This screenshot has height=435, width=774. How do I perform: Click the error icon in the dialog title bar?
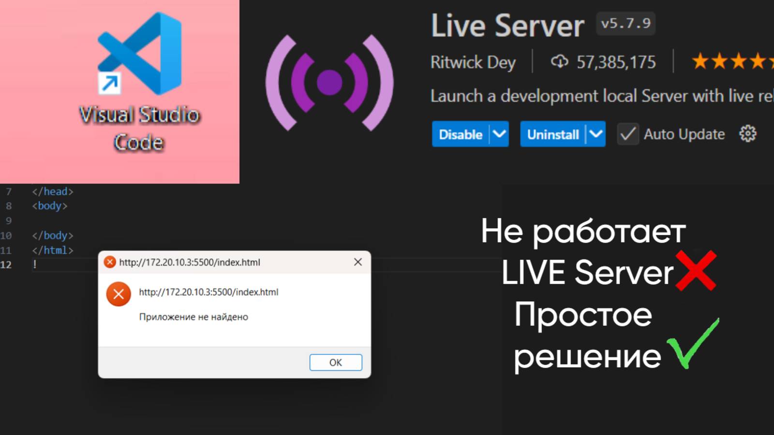tap(109, 262)
